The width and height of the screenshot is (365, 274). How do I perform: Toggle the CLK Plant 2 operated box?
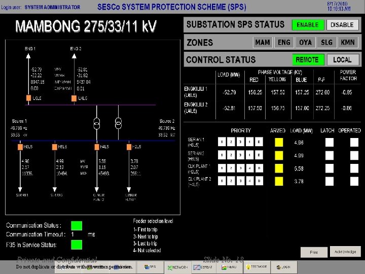pyautogui.click(x=354, y=181)
